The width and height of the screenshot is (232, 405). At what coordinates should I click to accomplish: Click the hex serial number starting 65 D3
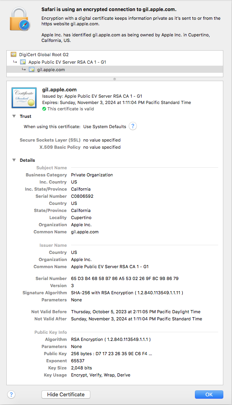tap(125, 278)
